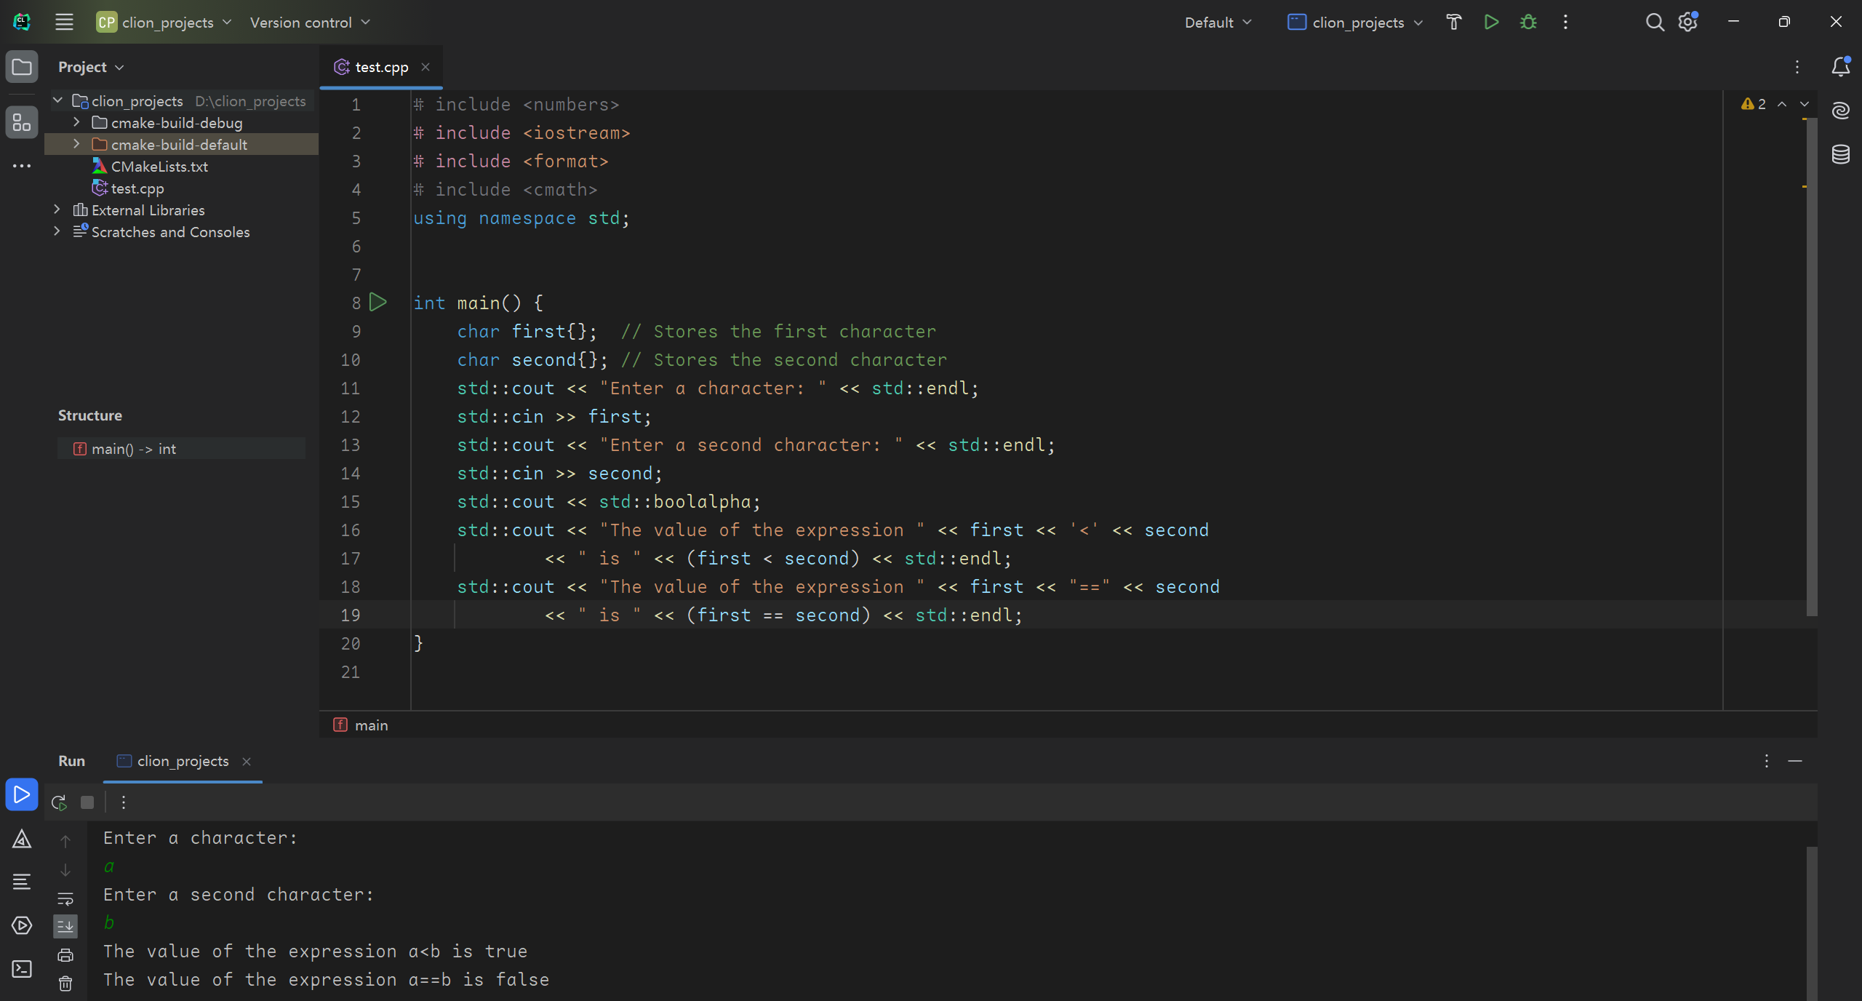Expand the External Libraries node
The image size is (1862, 1001).
[x=57, y=210]
